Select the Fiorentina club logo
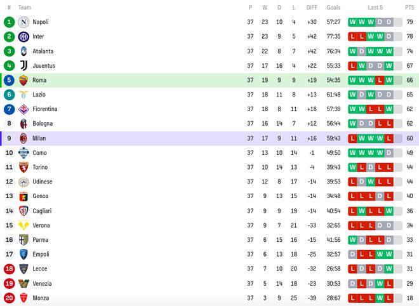The image size is (419, 306). pyautogui.click(x=24, y=109)
